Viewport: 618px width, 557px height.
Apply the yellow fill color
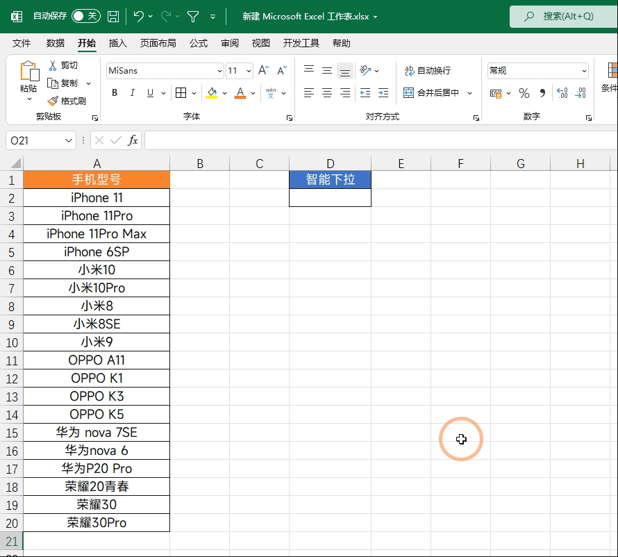(212, 93)
